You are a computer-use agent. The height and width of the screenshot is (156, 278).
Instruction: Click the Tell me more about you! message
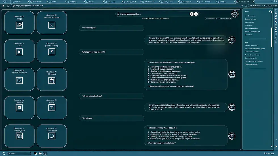pos(111,96)
